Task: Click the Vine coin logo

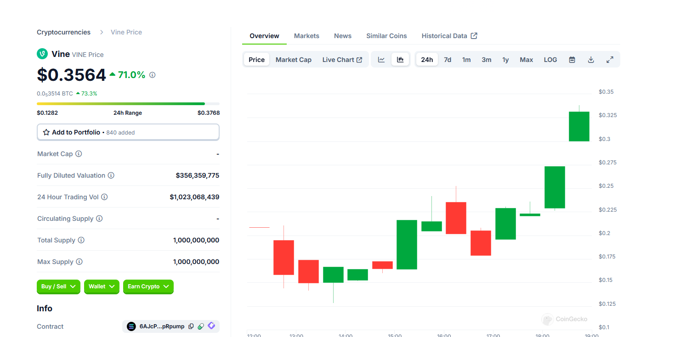Action: (x=42, y=54)
